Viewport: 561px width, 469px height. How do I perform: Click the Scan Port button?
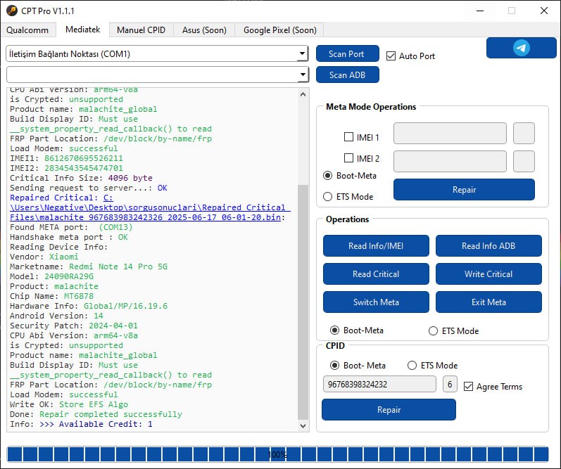[347, 53]
